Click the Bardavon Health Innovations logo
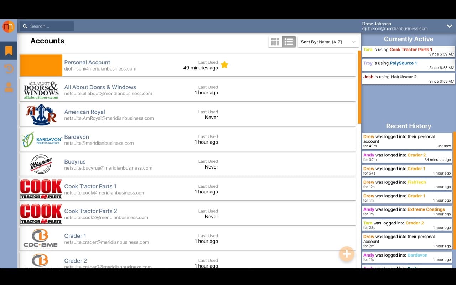456x285 pixels. coord(41,140)
